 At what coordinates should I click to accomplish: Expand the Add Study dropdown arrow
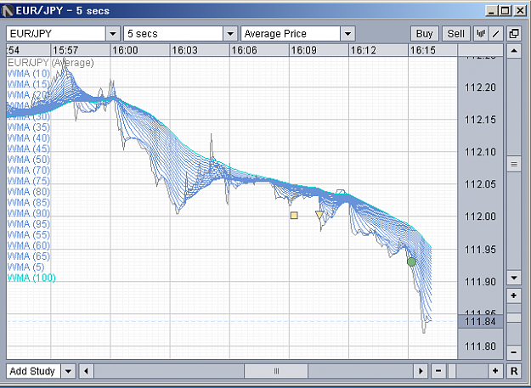click(x=68, y=371)
